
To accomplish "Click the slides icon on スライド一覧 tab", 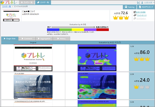I will pyautogui.click(x=38, y=2).
